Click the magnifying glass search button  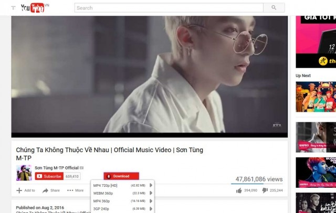(274, 8)
